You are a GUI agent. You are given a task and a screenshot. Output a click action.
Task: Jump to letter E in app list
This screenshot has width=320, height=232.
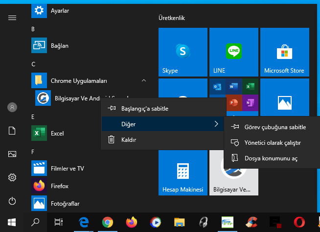coord(33,116)
